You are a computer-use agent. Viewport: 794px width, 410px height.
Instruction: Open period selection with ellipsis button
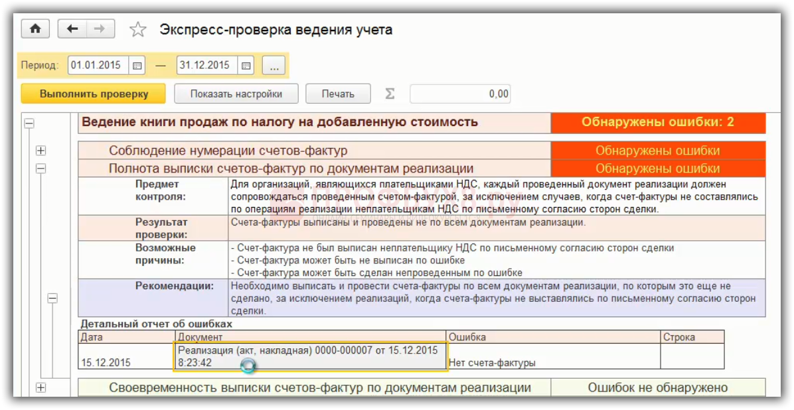(273, 66)
